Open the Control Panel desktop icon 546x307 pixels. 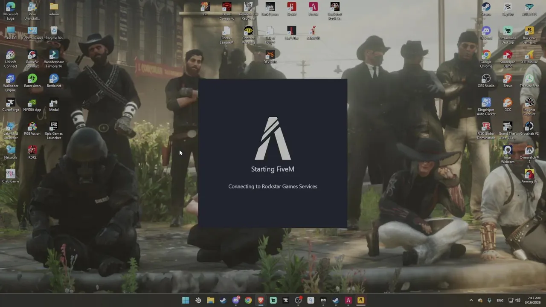pos(32,33)
